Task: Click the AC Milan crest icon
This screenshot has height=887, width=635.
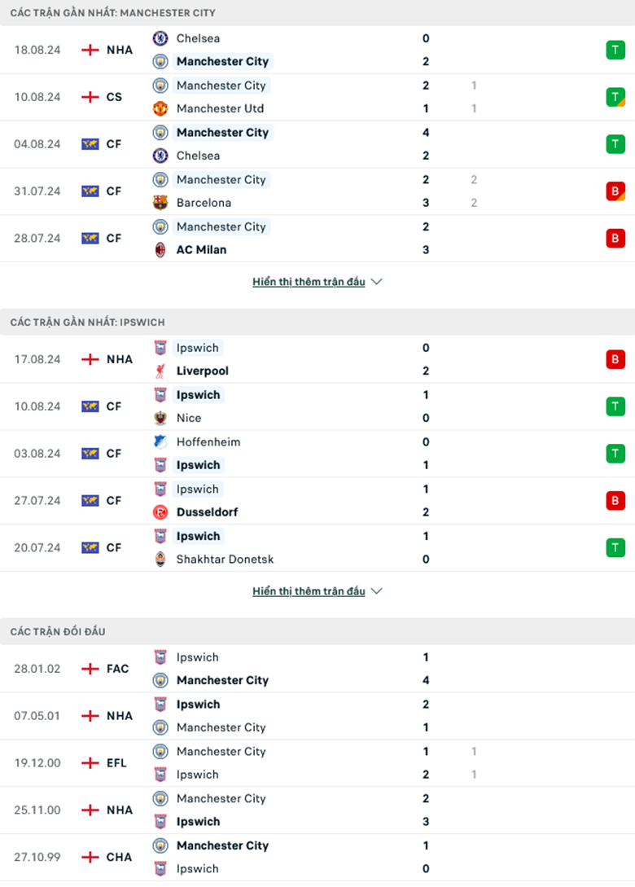Action: [x=160, y=249]
